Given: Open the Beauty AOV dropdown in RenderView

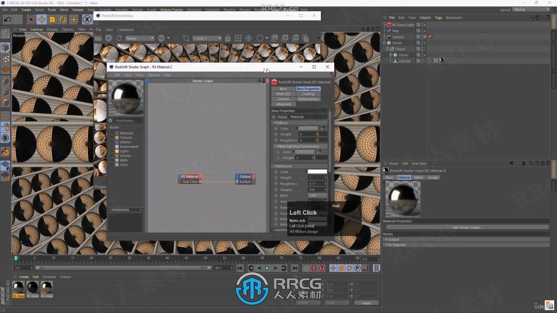Looking at the screenshot, I should (139, 38).
